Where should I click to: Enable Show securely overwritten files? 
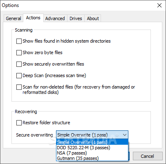(19, 64)
